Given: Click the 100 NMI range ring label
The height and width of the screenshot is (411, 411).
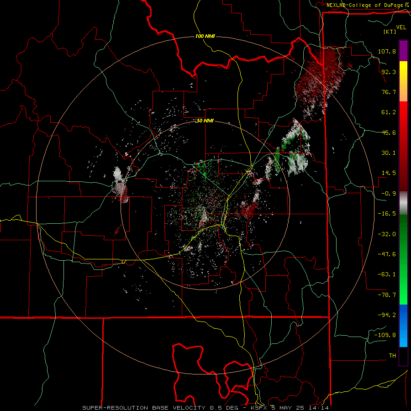Looking at the screenshot, I should click(205, 36).
